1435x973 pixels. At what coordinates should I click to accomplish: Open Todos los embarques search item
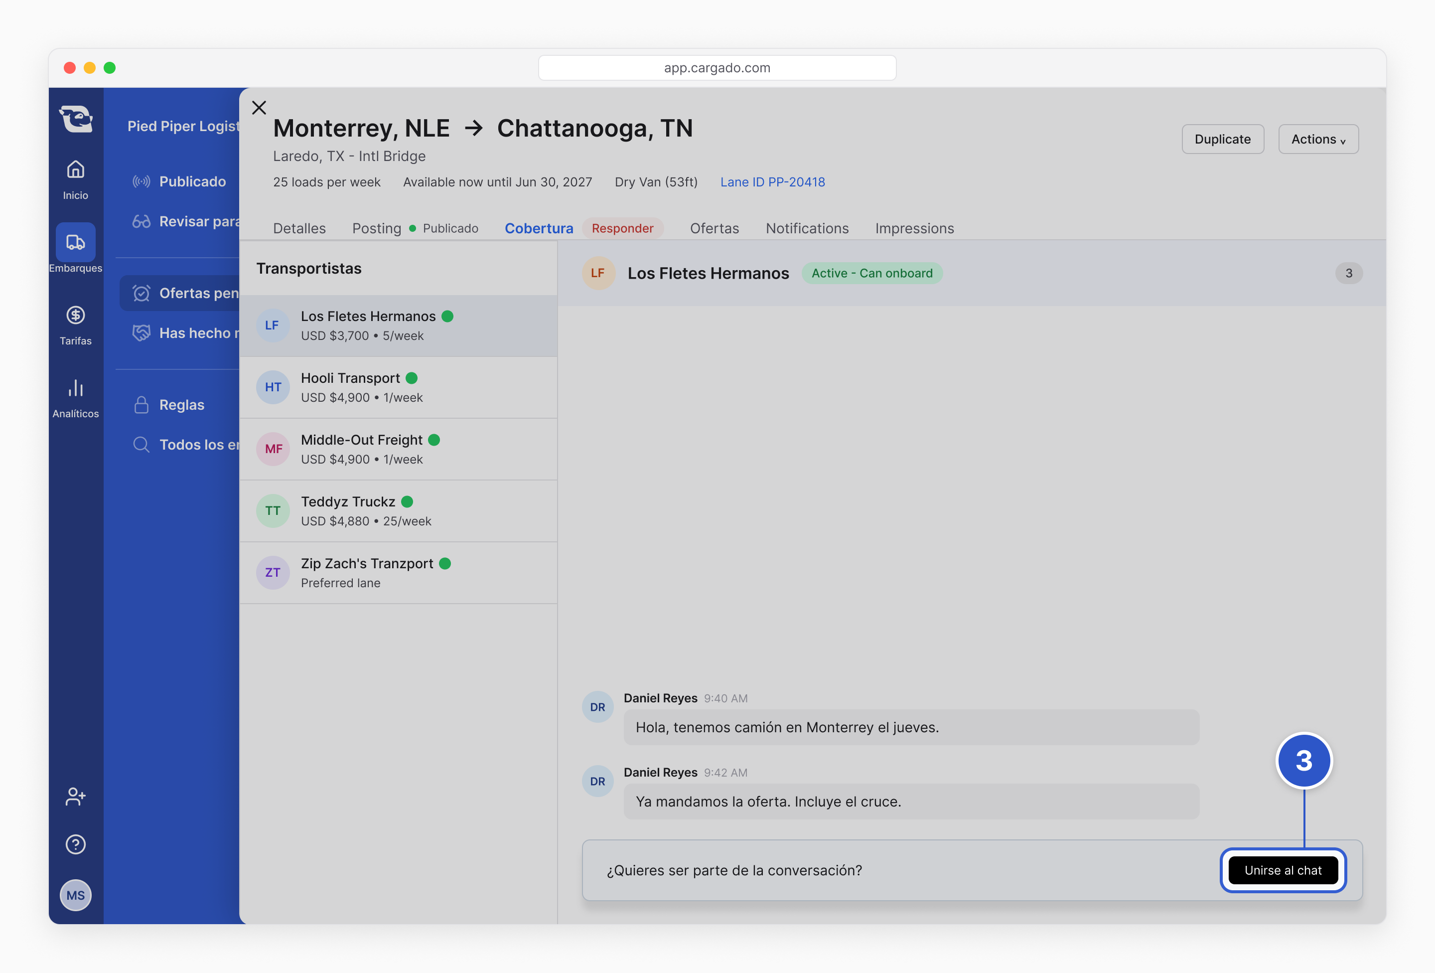point(185,445)
